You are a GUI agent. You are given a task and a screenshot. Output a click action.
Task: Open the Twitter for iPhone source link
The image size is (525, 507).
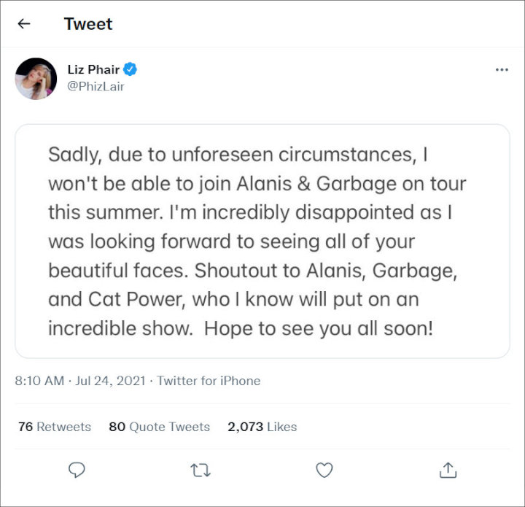209,381
